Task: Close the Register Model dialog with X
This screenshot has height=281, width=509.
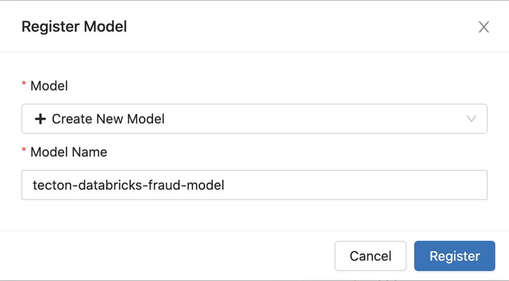Action: [484, 28]
